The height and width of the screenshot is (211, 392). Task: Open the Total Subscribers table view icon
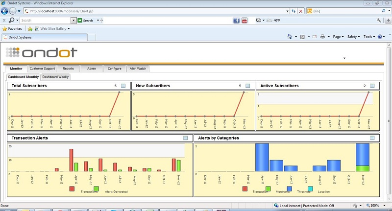point(123,86)
